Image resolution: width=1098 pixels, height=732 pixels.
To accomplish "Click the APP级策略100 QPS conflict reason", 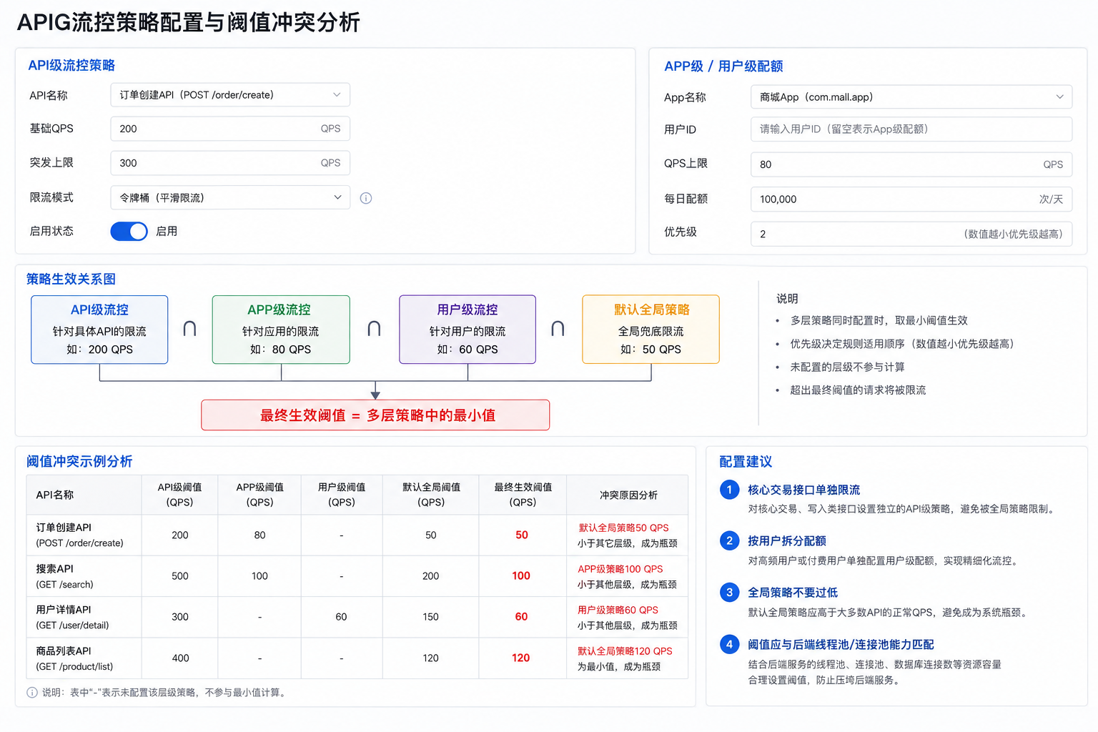I will tap(620, 569).
